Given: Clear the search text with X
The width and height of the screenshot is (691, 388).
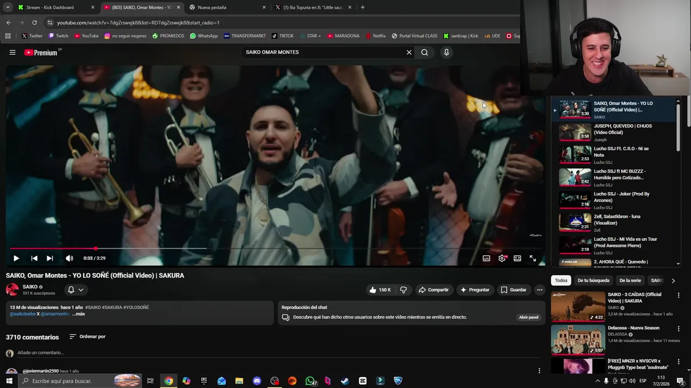Looking at the screenshot, I should tap(409, 52).
